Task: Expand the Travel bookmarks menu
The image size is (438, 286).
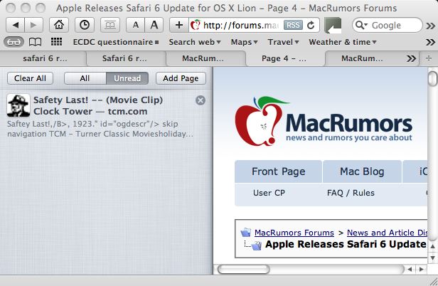Action: tap(283, 42)
